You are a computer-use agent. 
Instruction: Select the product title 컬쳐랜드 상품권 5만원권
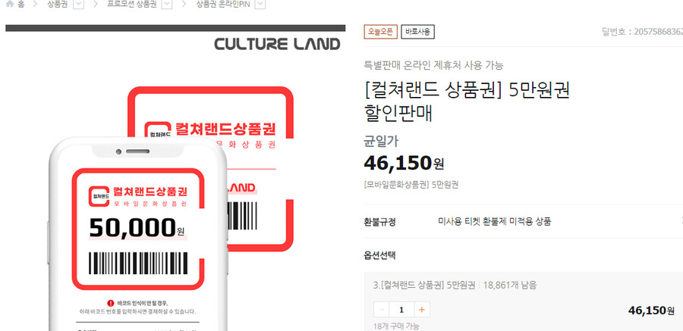coord(467,90)
